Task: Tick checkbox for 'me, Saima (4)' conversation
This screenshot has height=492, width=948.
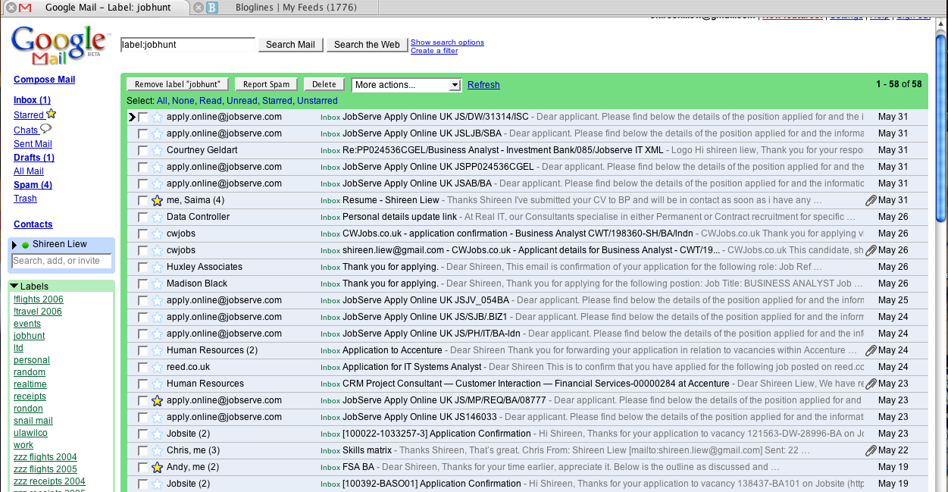Action: pos(142,200)
